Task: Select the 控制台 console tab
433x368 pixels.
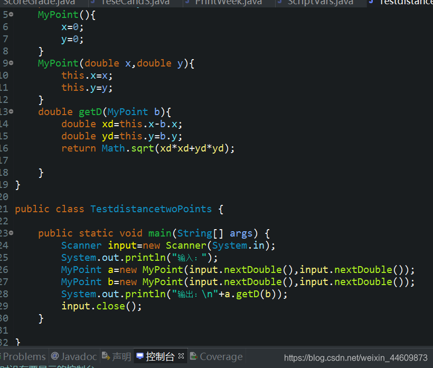Action: pos(160,356)
